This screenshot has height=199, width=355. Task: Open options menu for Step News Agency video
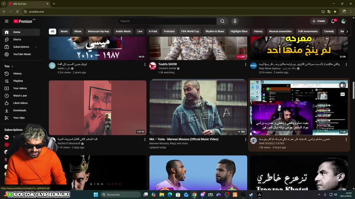coord(346,64)
